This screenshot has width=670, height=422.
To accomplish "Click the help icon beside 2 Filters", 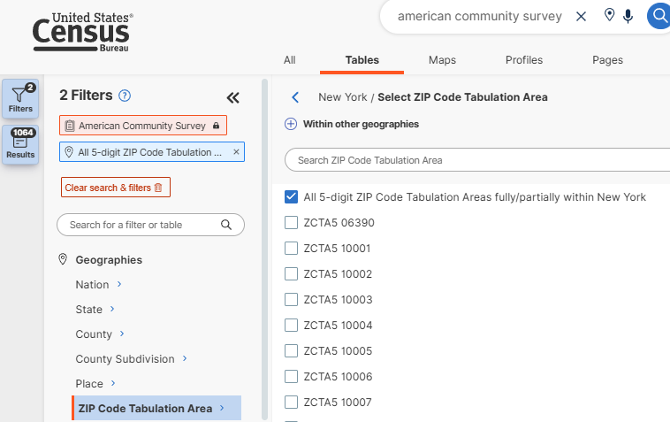I will click(125, 96).
